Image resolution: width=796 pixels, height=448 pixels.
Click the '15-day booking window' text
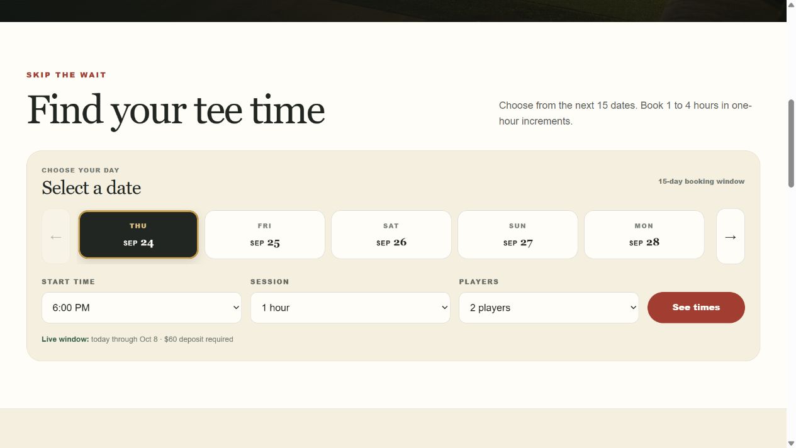tap(702, 181)
